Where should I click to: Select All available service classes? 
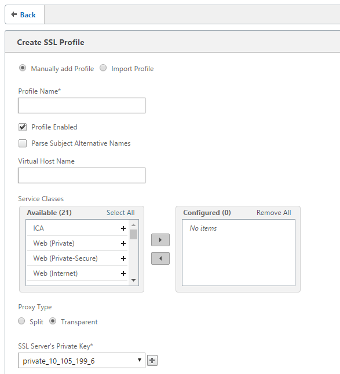[x=120, y=213]
